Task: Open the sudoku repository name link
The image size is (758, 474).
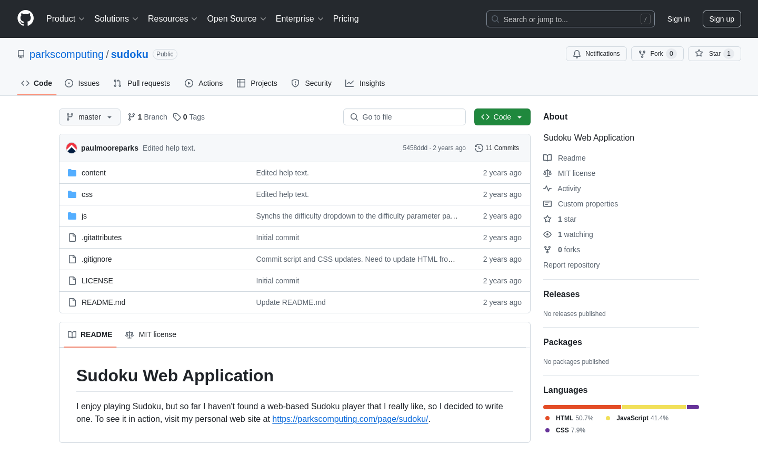Action: click(x=129, y=54)
